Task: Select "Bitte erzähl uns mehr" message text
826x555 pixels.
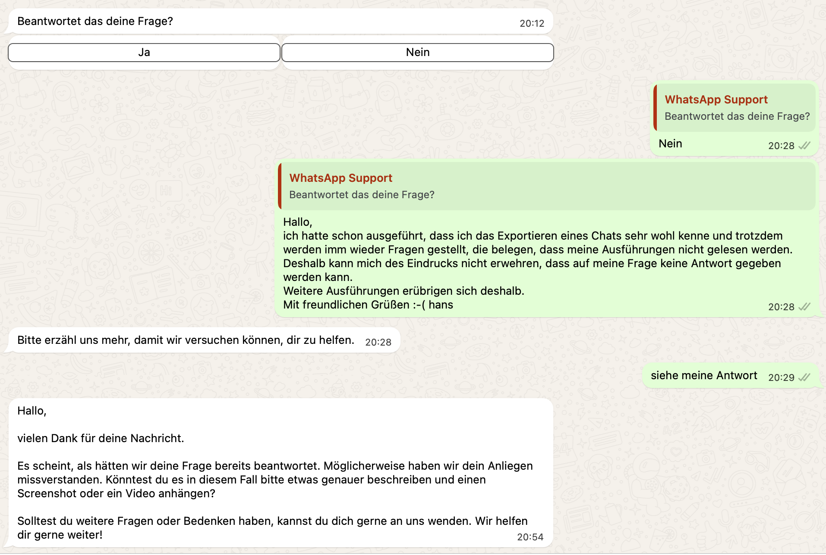Action: (186, 340)
